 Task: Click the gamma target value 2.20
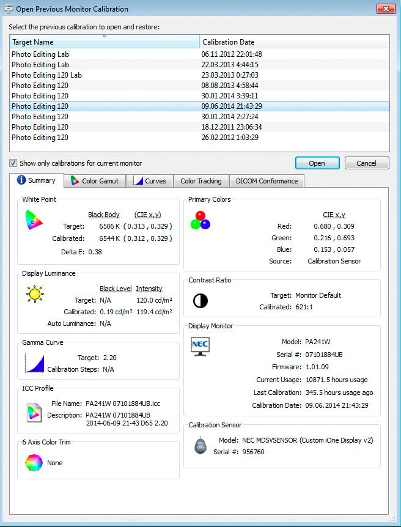coord(109,358)
